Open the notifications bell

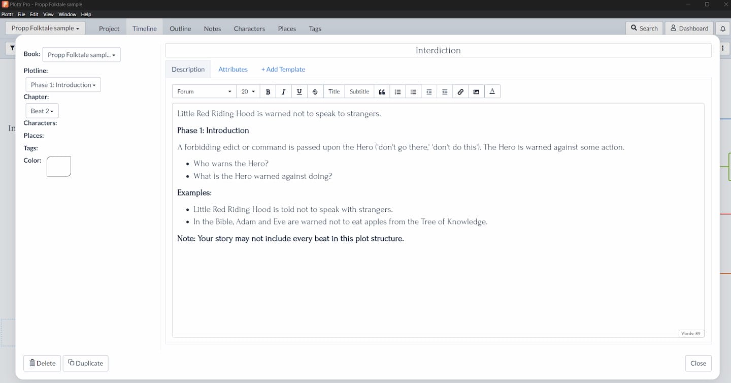[723, 28]
